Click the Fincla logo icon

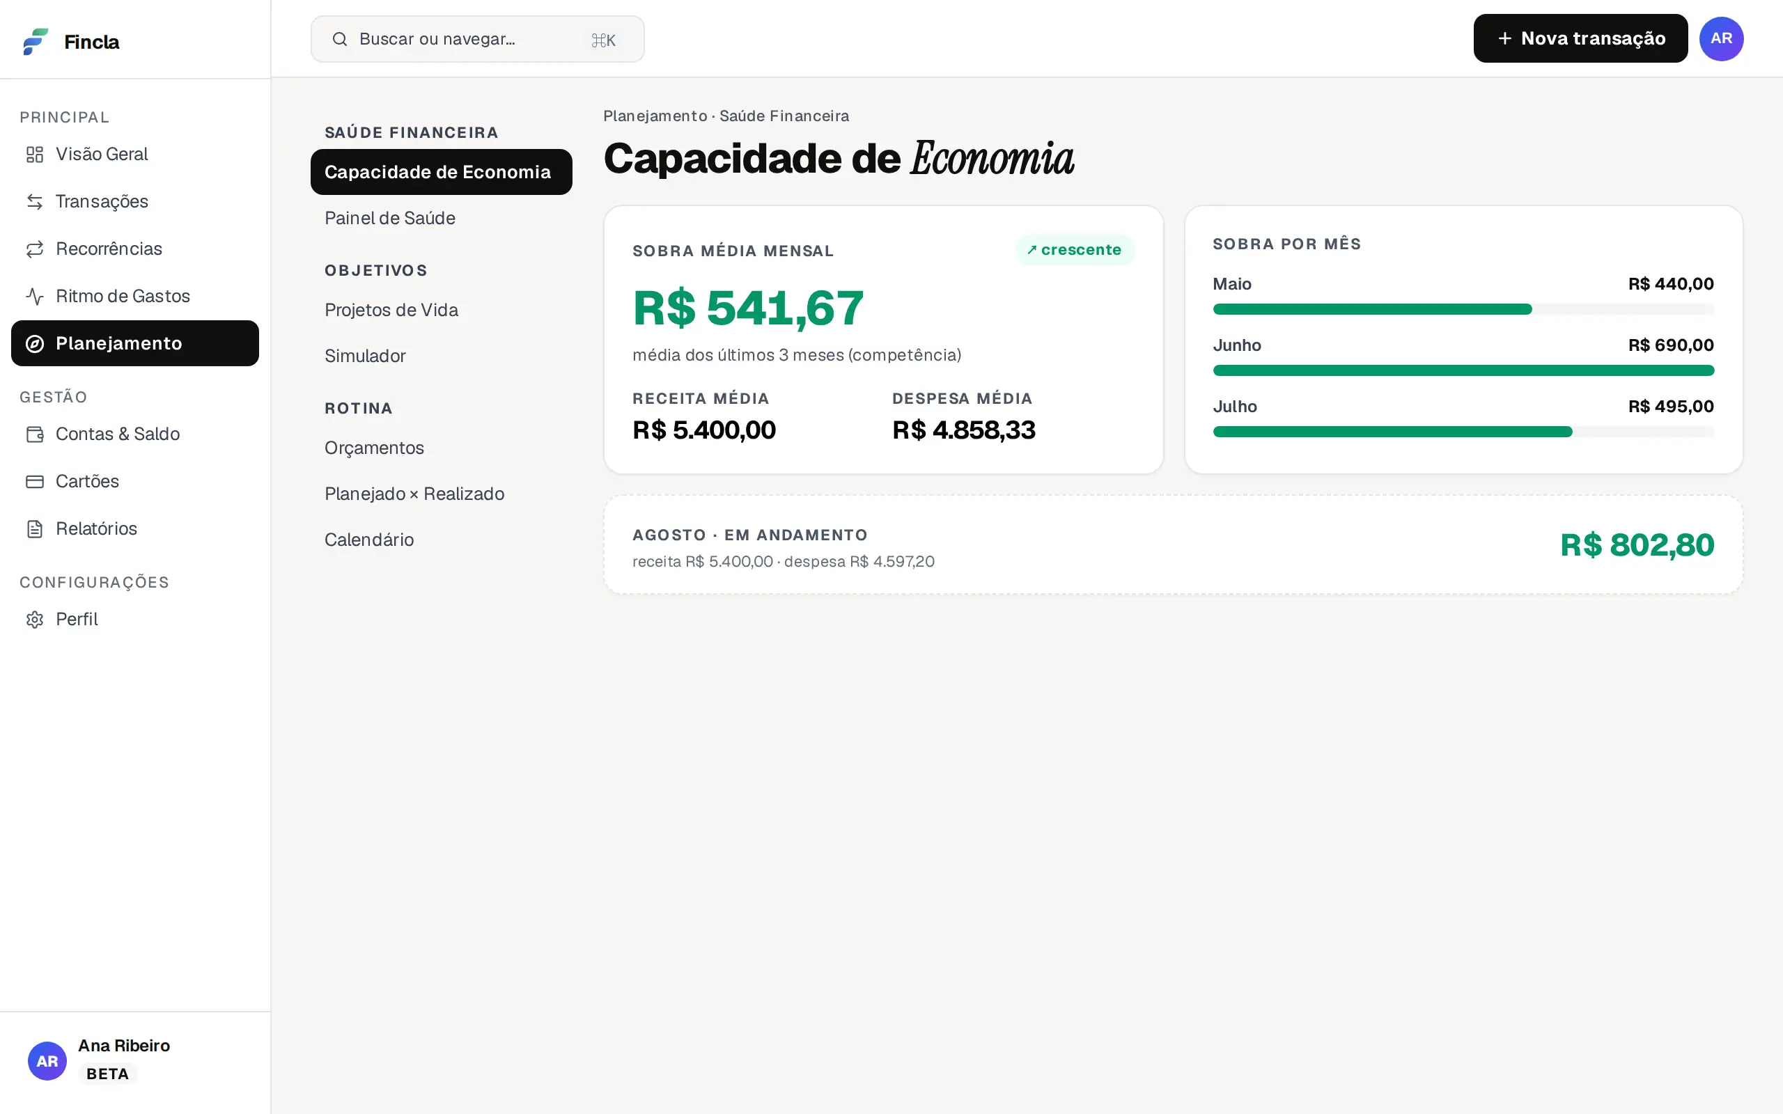[x=36, y=41]
